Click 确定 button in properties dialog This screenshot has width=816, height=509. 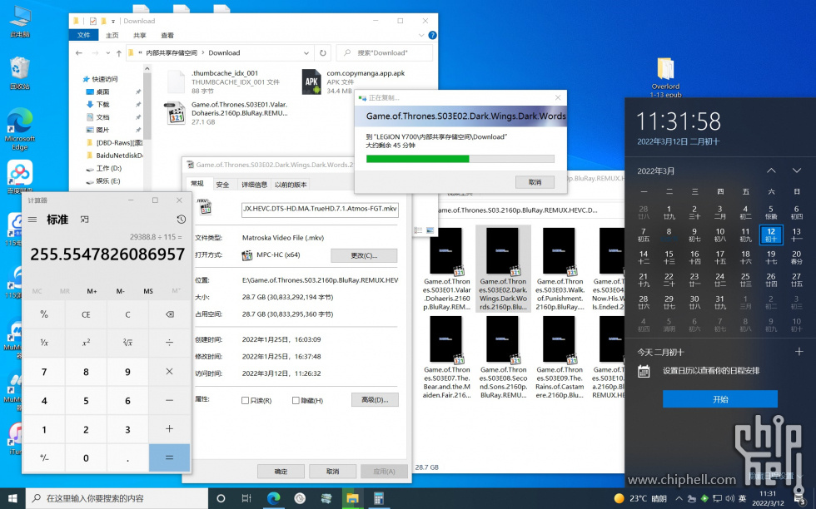tap(281, 471)
